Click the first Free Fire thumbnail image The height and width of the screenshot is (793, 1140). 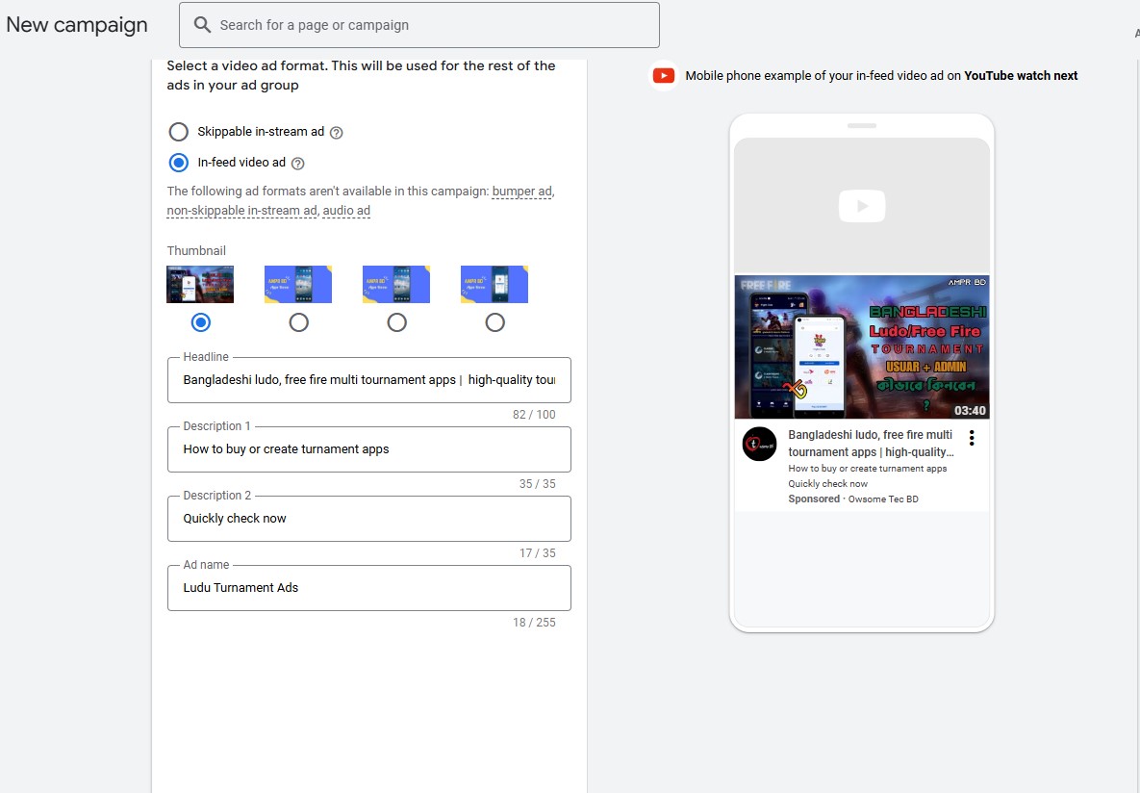pyautogui.click(x=200, y=285)
